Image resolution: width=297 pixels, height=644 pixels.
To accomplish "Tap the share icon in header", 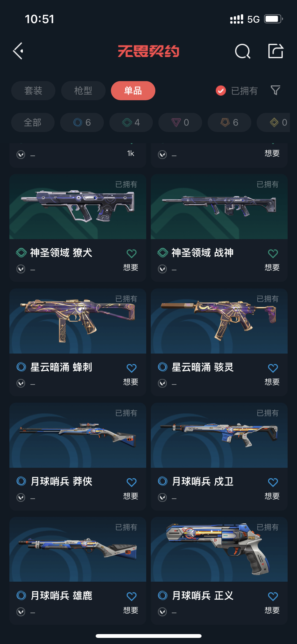I will pos(276,51).
